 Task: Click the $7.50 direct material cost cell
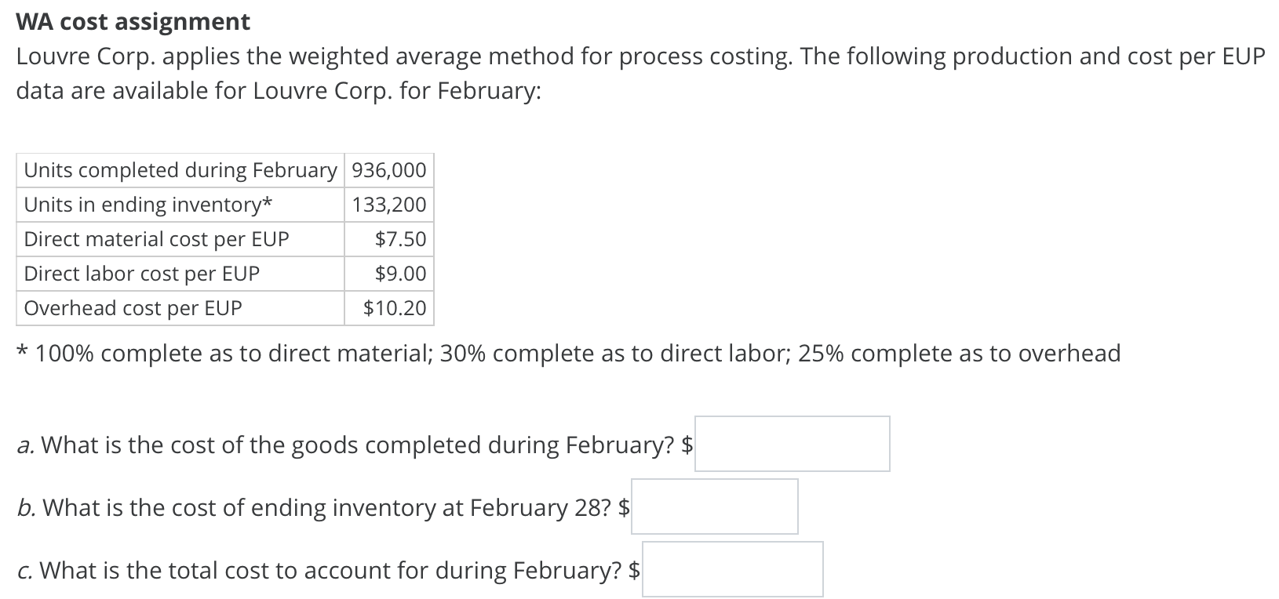(399, 238)
